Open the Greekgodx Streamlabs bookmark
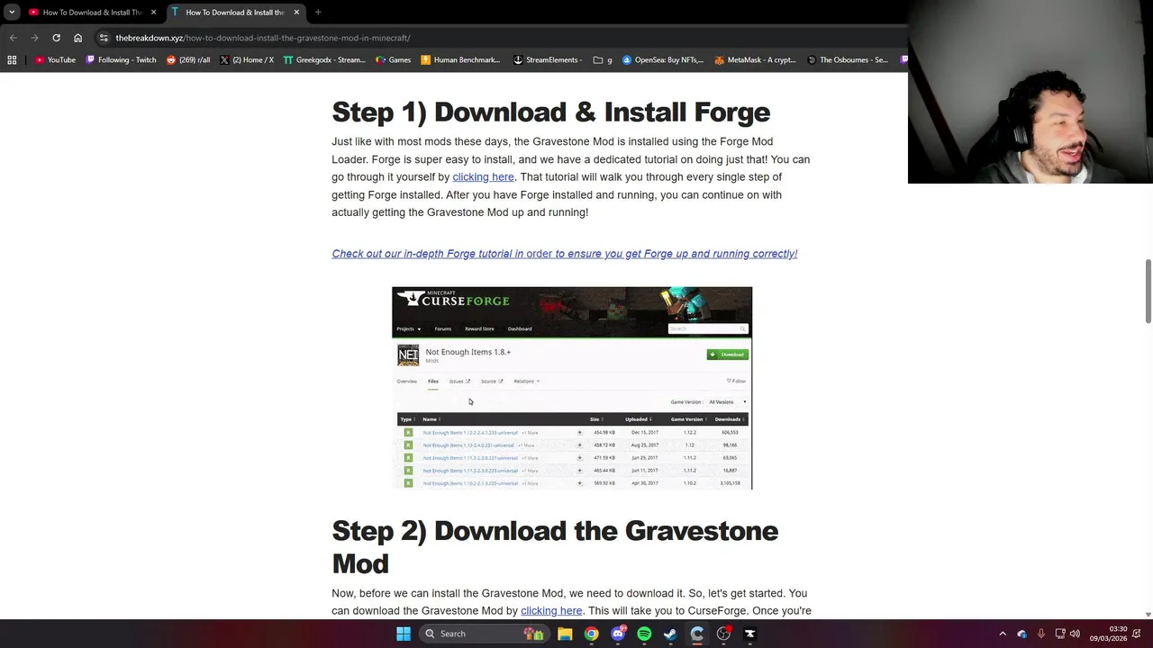 point(323,59)
